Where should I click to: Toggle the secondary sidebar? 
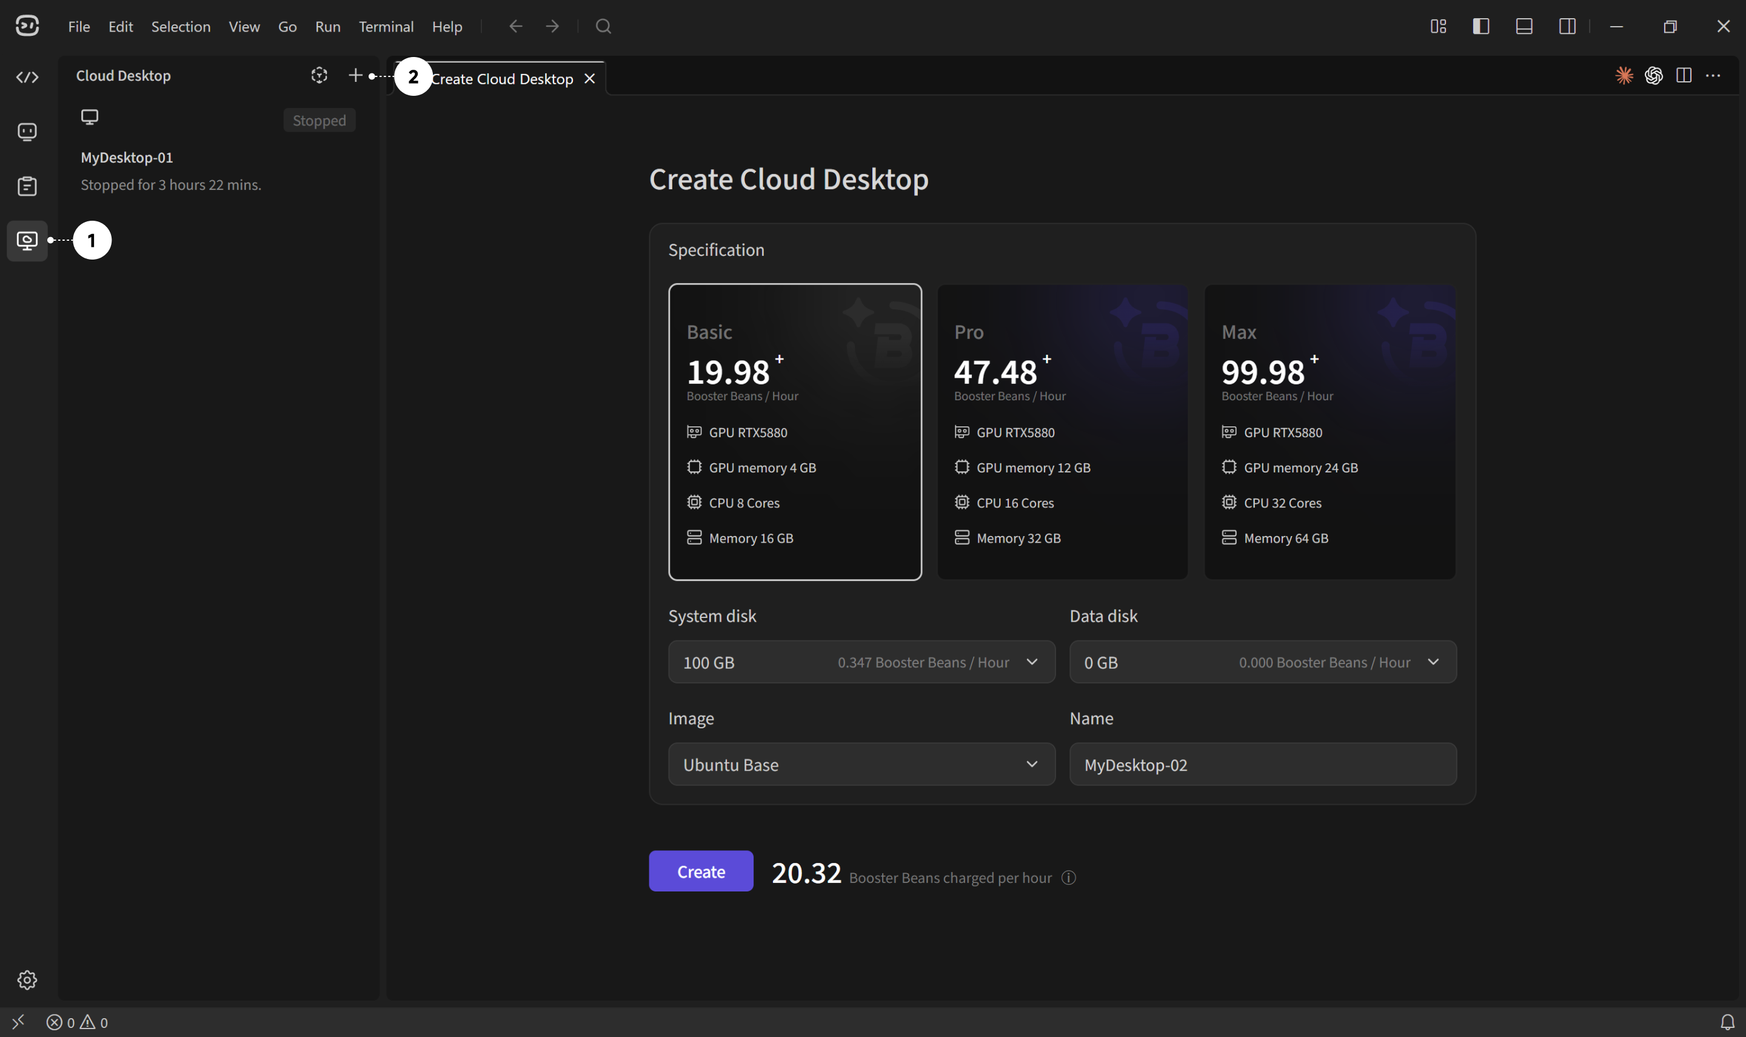[x=1567, y=27]
